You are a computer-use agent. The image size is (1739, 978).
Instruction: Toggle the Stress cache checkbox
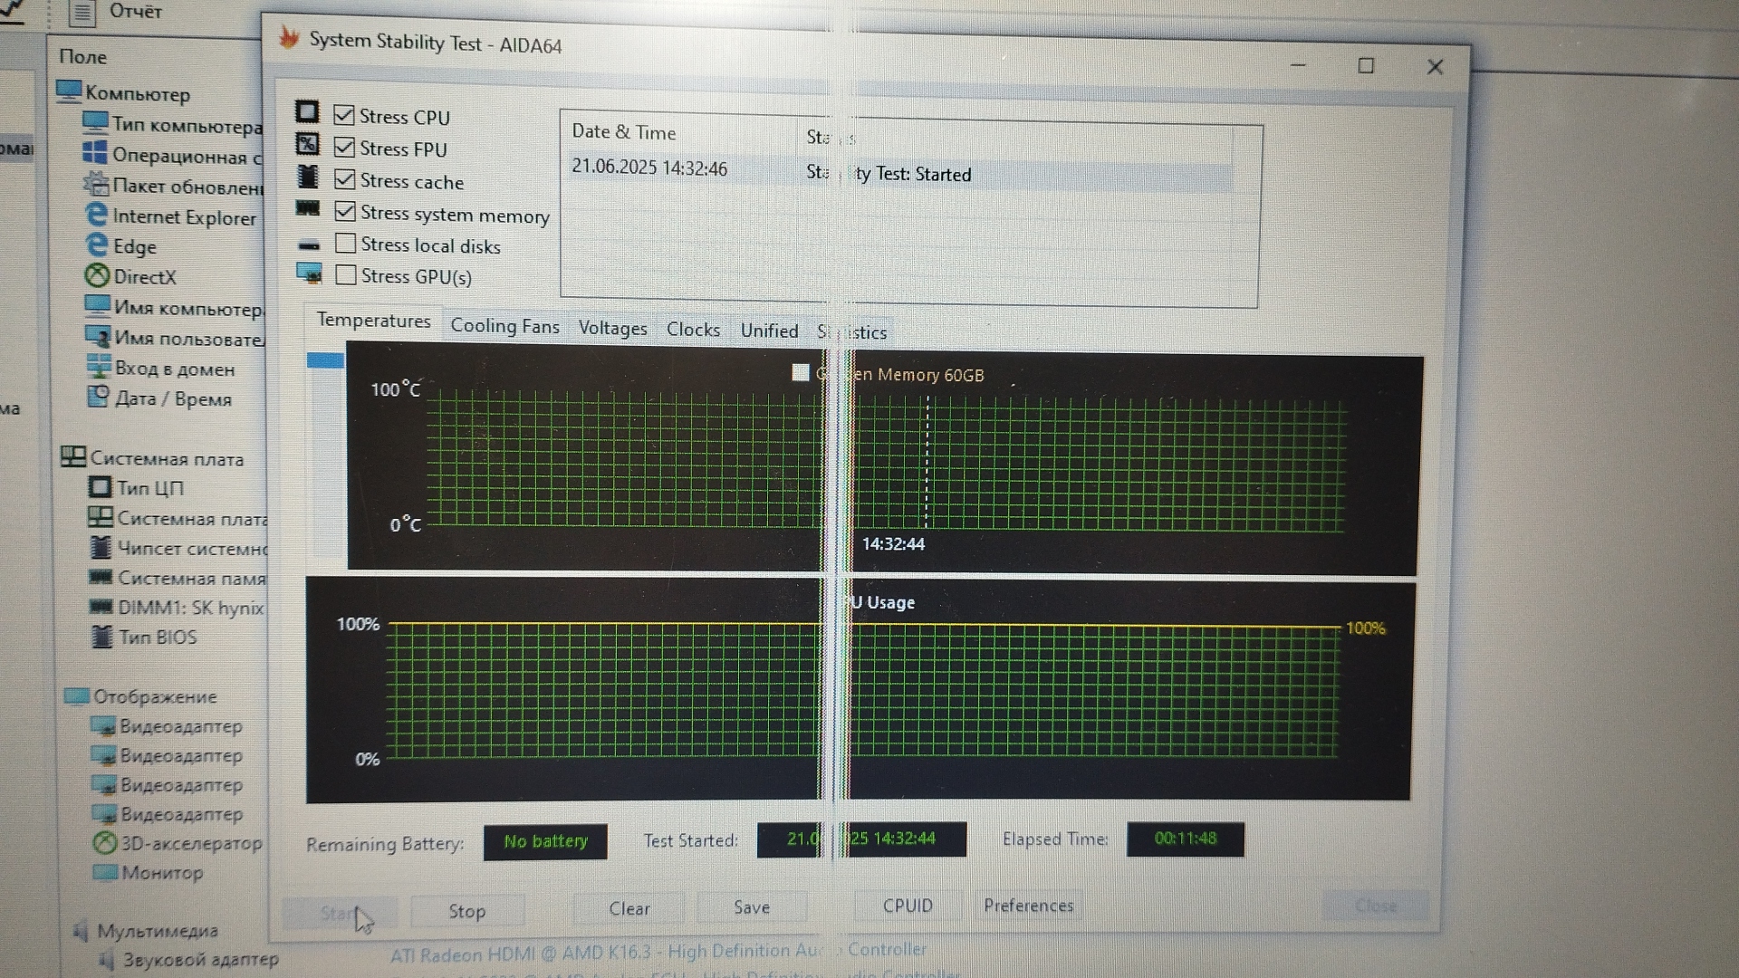pos(344,179)
